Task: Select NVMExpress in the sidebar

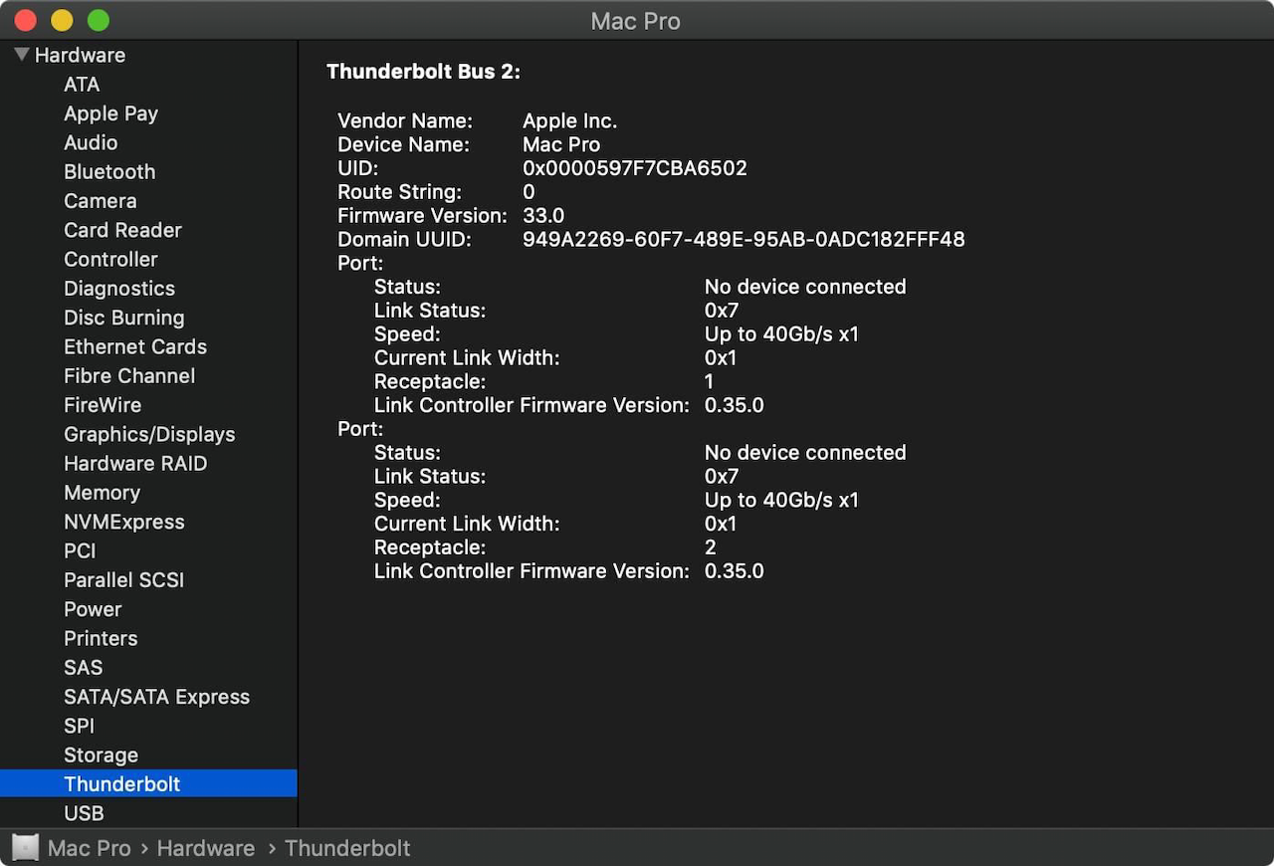Action: coord(123,522)
